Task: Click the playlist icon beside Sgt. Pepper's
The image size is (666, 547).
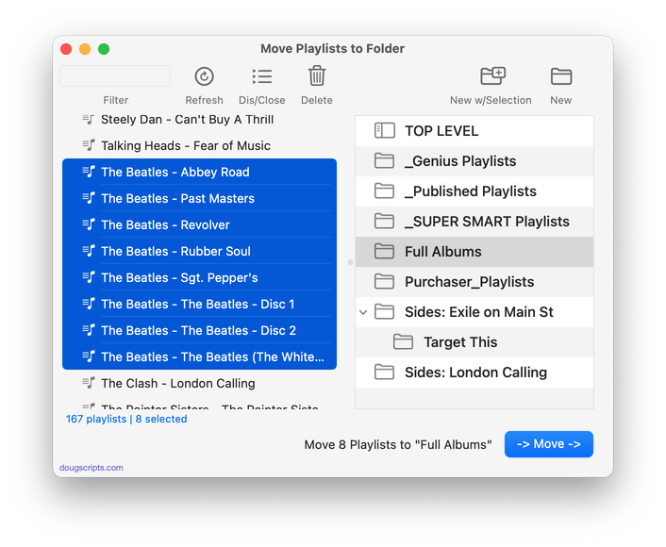Action: 89,277
